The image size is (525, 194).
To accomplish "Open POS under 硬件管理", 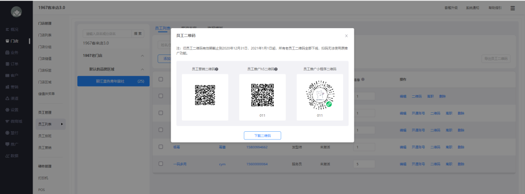I will click(41, 190).
